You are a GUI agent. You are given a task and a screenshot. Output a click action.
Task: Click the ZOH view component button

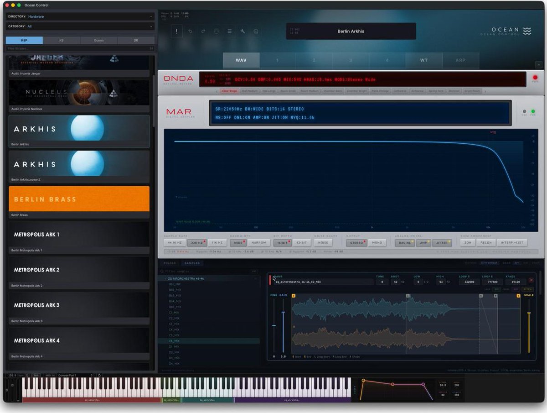(x=467, y=243)
